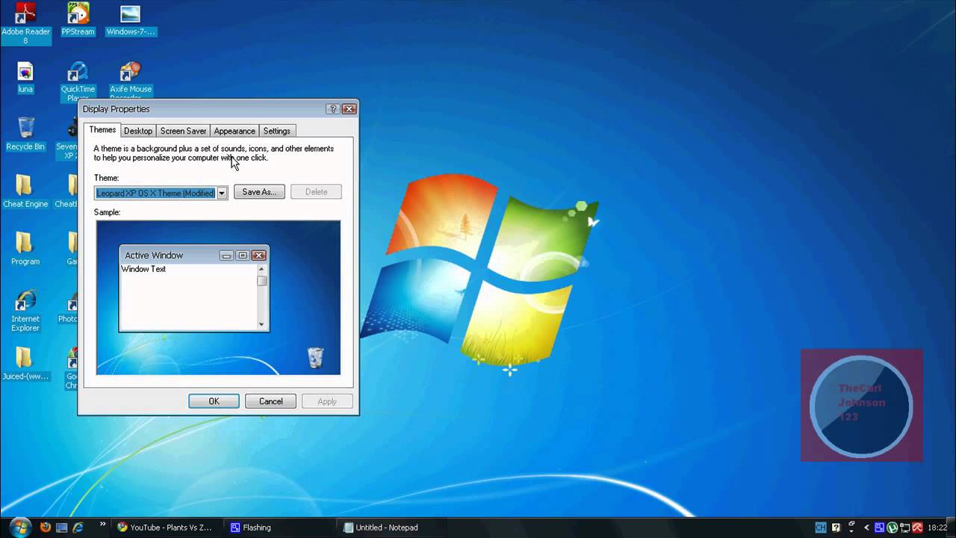Click the Save As... button
956x538 pixels.
click(x=259, y=192)
